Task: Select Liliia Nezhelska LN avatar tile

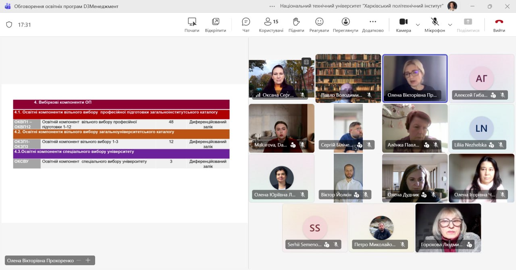Action: coord(481,128)
